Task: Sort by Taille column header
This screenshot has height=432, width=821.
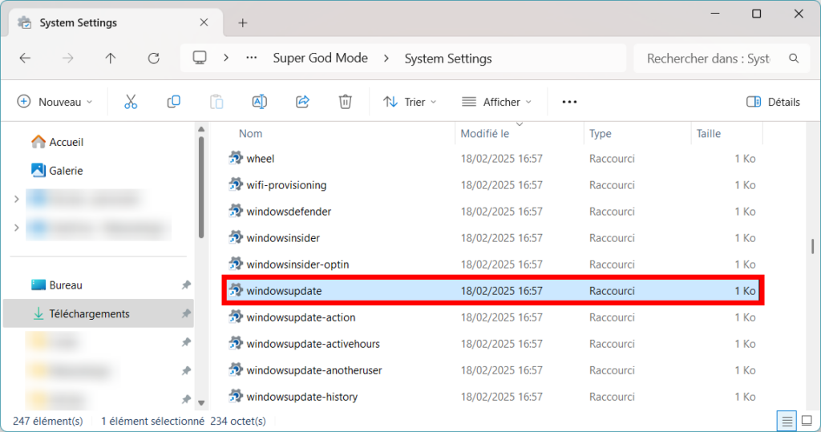Action: (709, 134)
